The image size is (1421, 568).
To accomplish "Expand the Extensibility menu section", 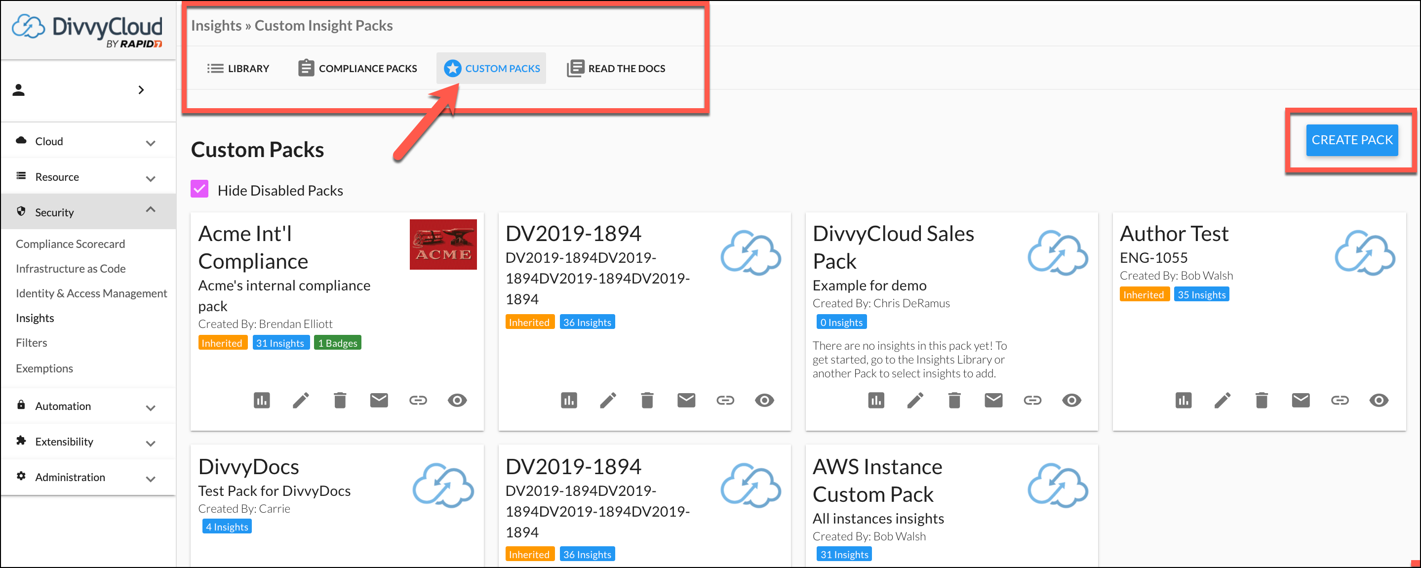I will click(x=88, y=441).
